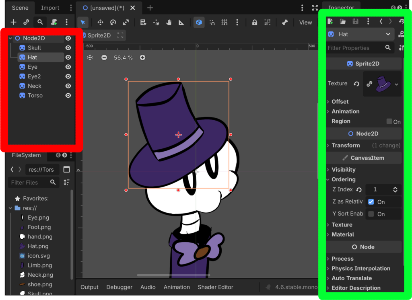Open the View menu button

[x=305, y=23]
